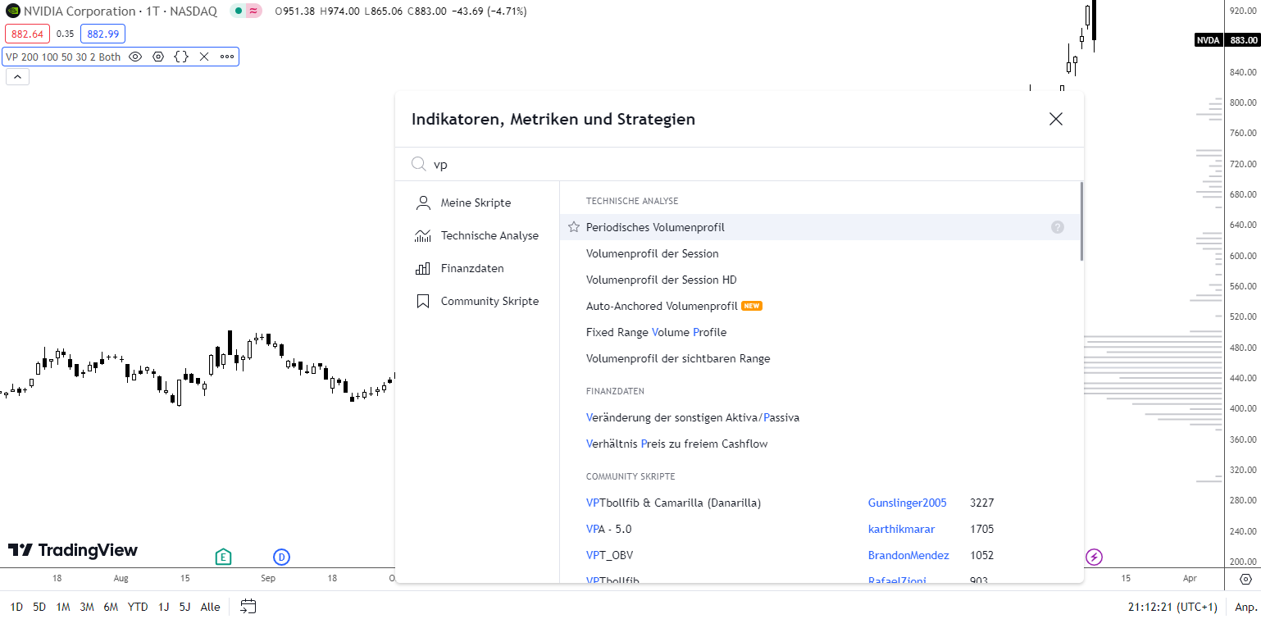Click NVIDIA Corporation symbol title

click(x=80, y=11)
